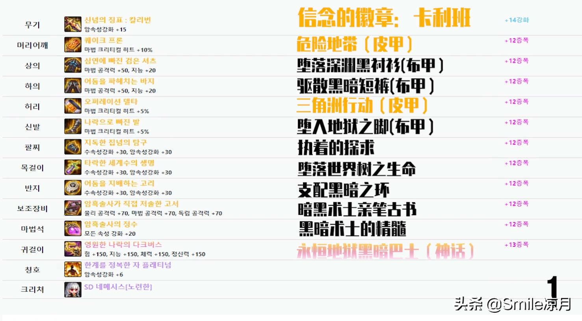The width and height of the screenshot is (582, 321).
Task: Click the +14강화 value in weapon row
Action: click(517, 20)
